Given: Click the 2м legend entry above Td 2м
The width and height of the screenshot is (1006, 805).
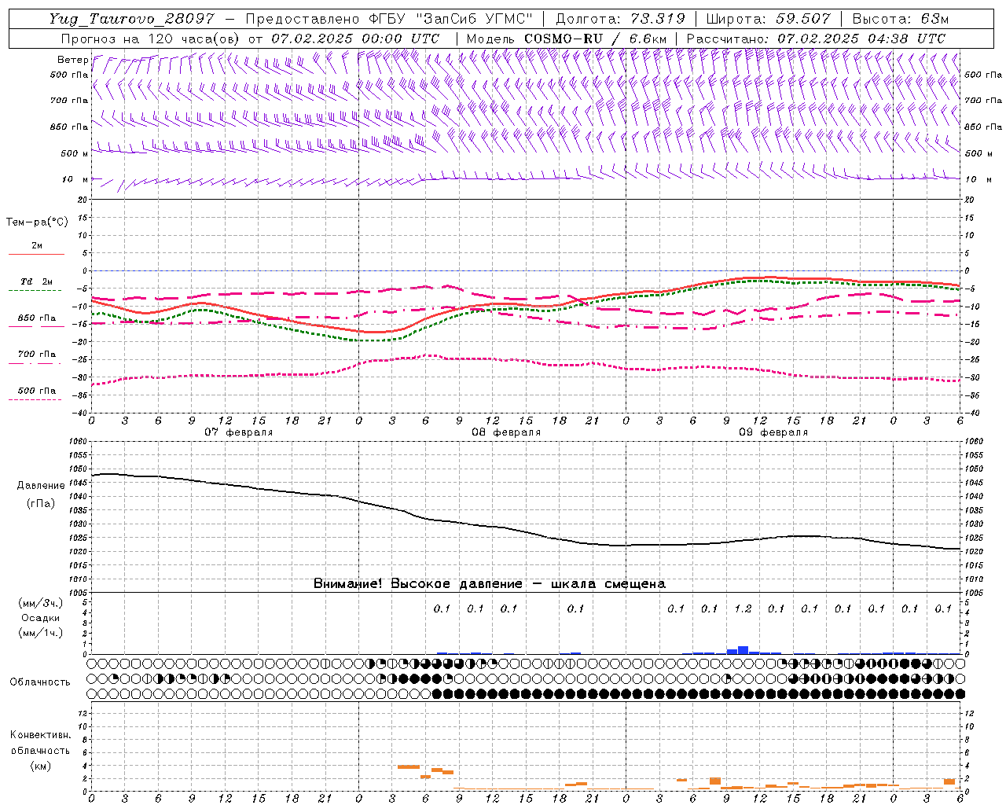Looking at the screenshot, I should pos(37,245).
